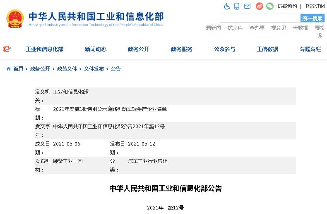
Task: Select the 要投诉 quick link
Action: click(x=320, y=31)
